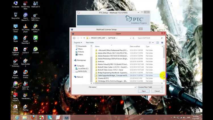Open Adobe Reader X desktop shortcut
Image resolution: width=213 pixels, height=120 pixels.
coord(16,97)
